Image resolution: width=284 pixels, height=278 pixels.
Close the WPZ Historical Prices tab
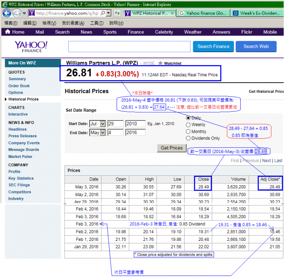click(x=172, y=13)
